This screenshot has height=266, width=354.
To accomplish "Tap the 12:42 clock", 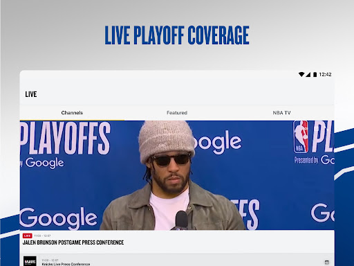I will pyautogui.click(x=325, y=74).
